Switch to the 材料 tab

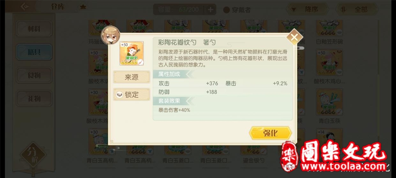coord(34,29)
